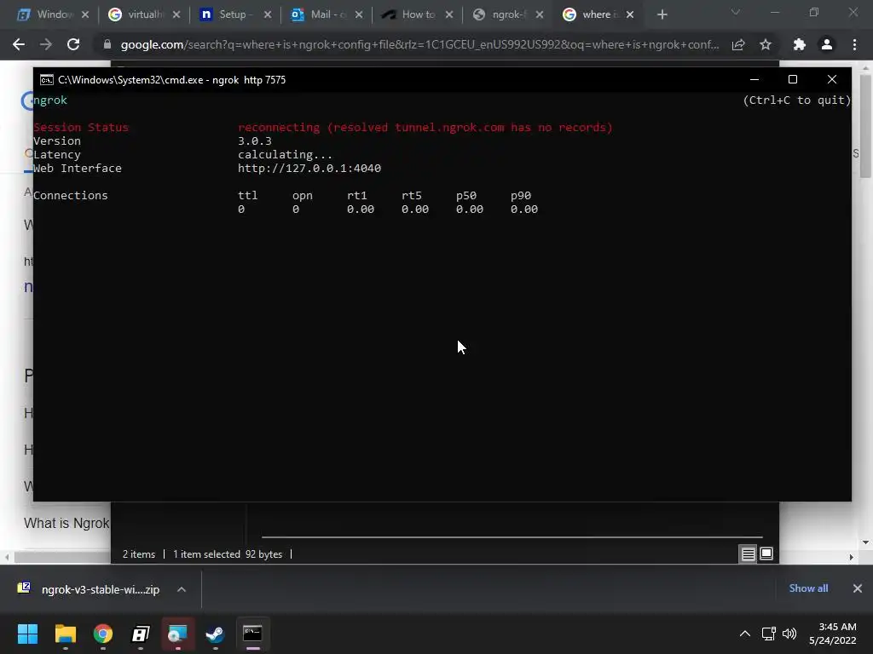This screenshot has height=654, width=873.
Task: Open the clock showing 3:45 AM
Action: (x=833, y=634)
